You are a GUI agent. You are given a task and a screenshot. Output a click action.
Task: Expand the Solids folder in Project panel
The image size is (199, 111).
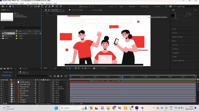point(1,38)
